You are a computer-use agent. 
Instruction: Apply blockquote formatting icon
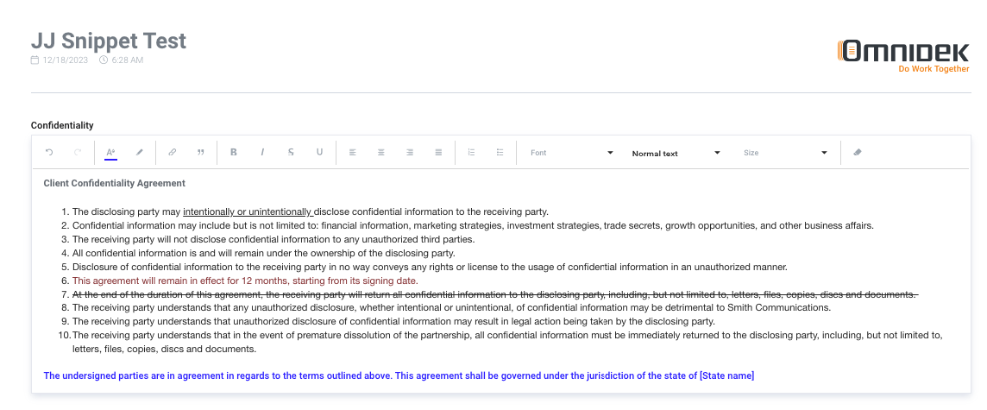tap(201, 153)
